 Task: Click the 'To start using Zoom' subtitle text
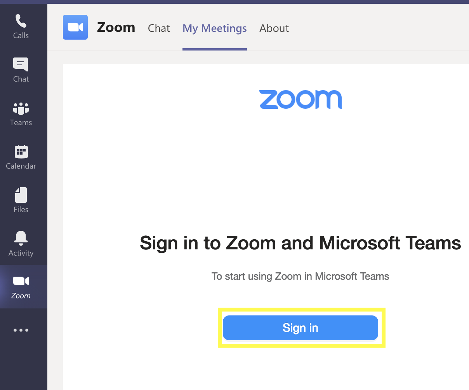[301, 276]
